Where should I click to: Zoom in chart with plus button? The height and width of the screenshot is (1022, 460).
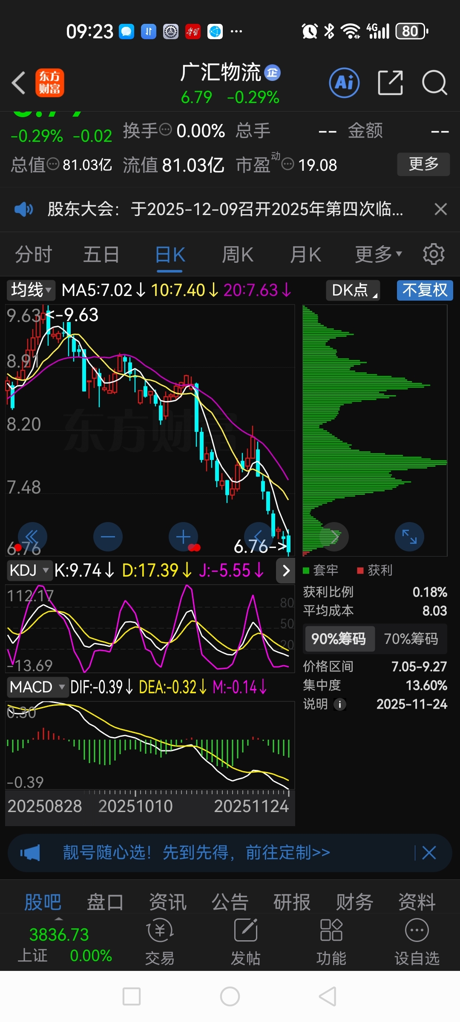tap(184, 537)
